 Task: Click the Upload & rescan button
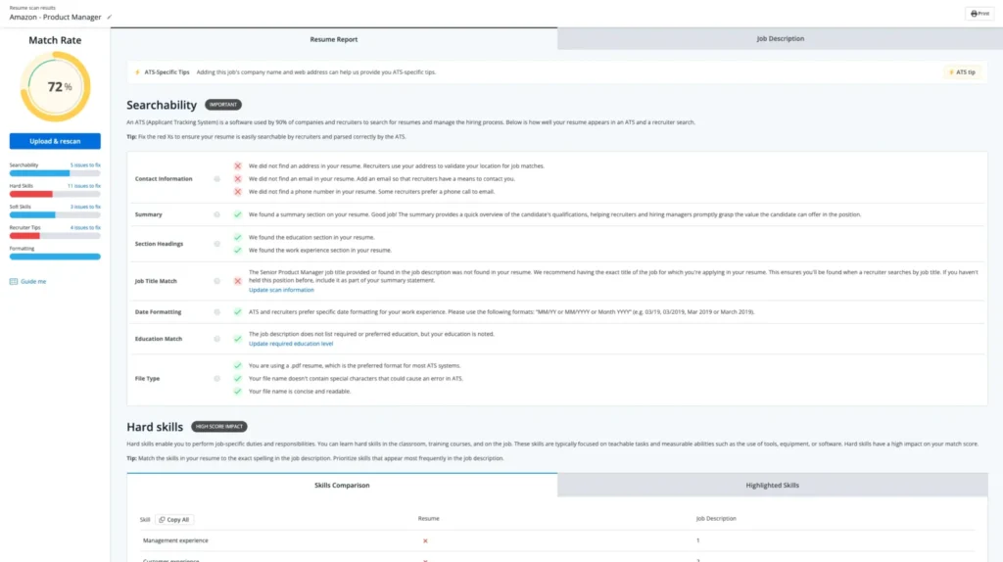pyautogui.click(x=55, y=141)
